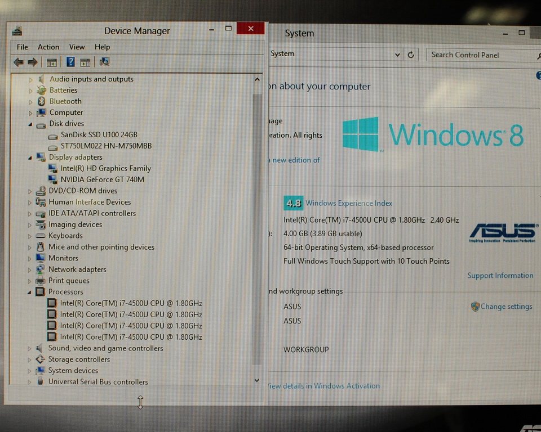Click 'Full Windows Touch Support' text
The image size is (541, 432).
click(x=366, y=262)
